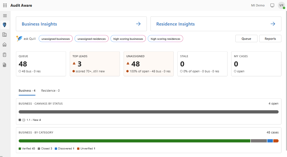Select the unassigned residences chip
The image size is (287, 157).
pos(91,39)
